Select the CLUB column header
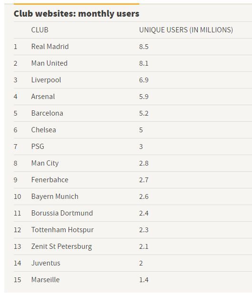252x295 pixels. (x=39, y=30)
